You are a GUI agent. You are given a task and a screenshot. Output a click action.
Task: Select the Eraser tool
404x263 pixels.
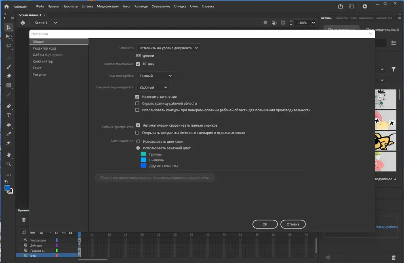coord(9,76)
